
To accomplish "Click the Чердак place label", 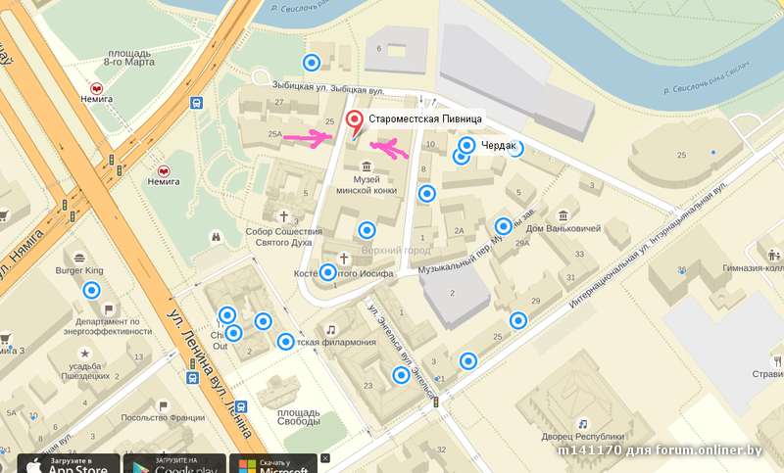I will click(x=498, y=145).
